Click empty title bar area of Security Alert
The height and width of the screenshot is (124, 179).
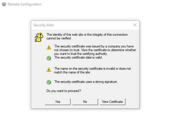(x=92, y=25)
